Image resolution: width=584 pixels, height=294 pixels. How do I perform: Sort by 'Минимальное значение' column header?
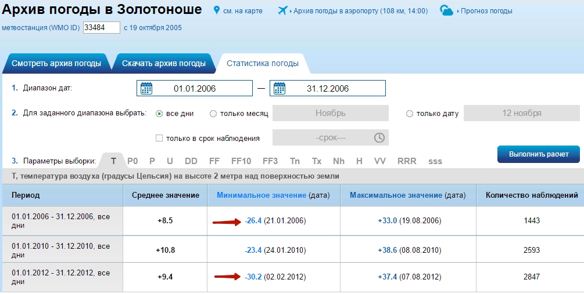(261, 195)
